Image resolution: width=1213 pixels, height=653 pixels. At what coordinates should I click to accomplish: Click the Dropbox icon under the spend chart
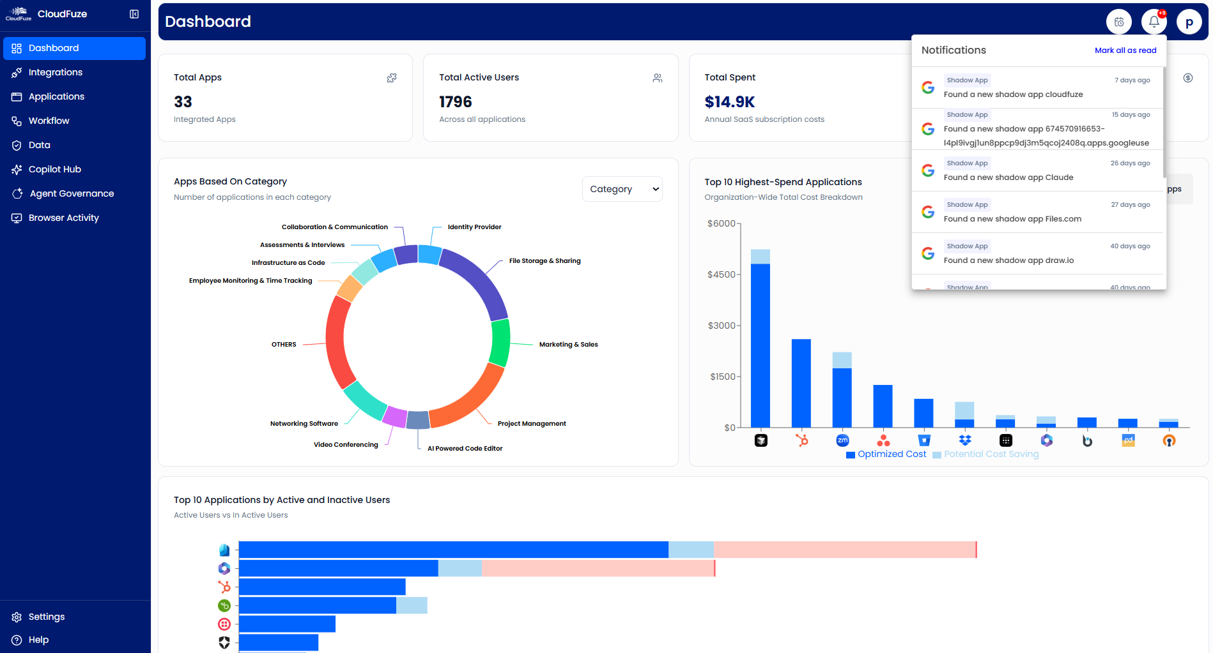pyautogui.click(x=965, y=440)
